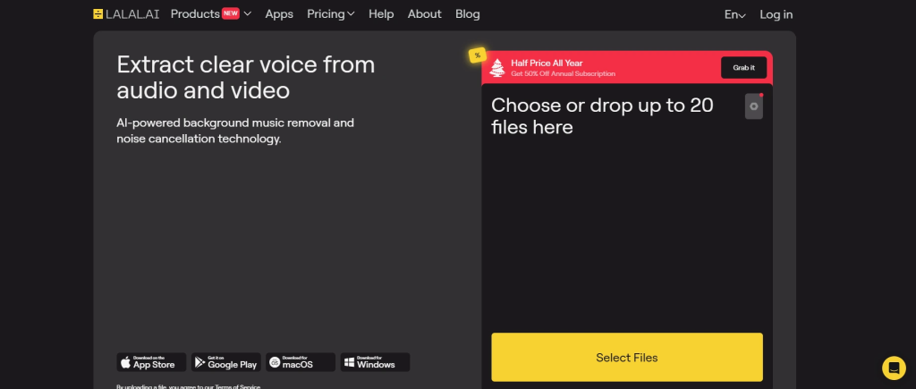The height and width of the screenshot is (389, 916).
Task: Download from the App Store badge
Action: click(151, 362)
